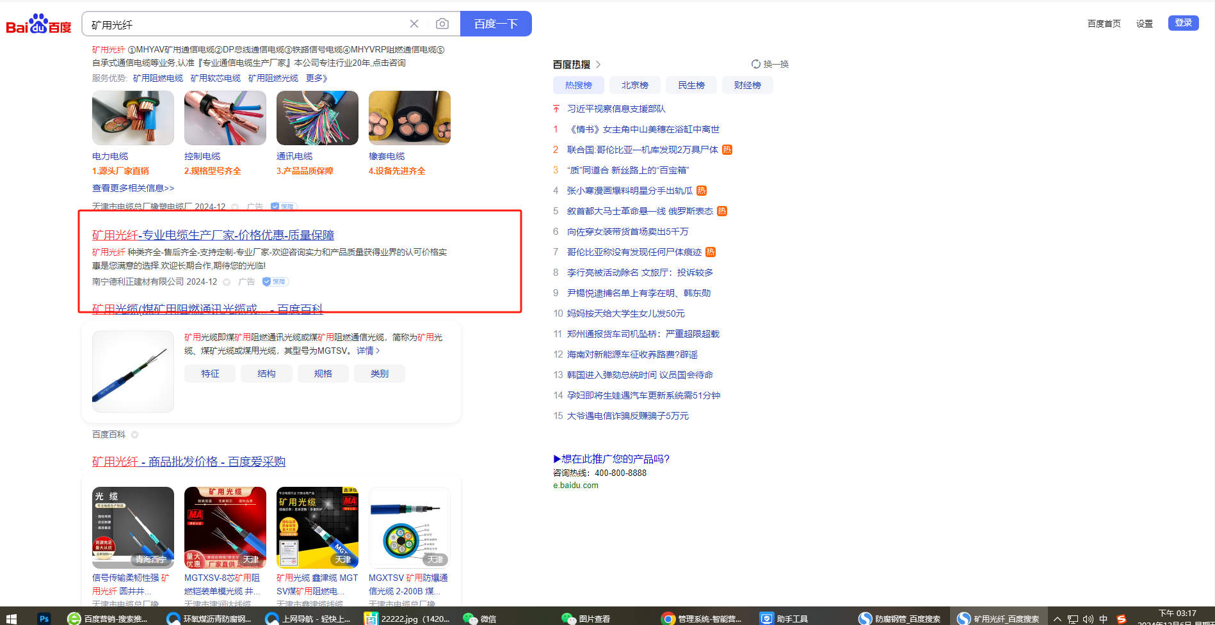Open the Baike cable image thumbnail
The width and height of the screenshot is (1215, 625).
click(133, 372)
